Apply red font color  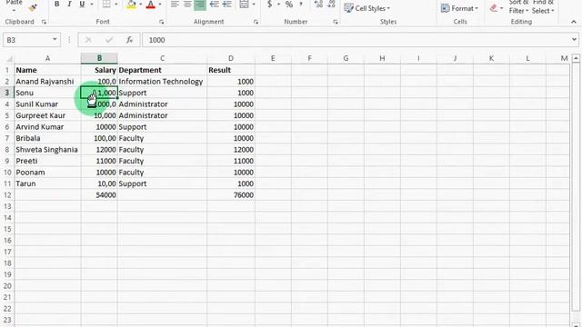(150, 5)
